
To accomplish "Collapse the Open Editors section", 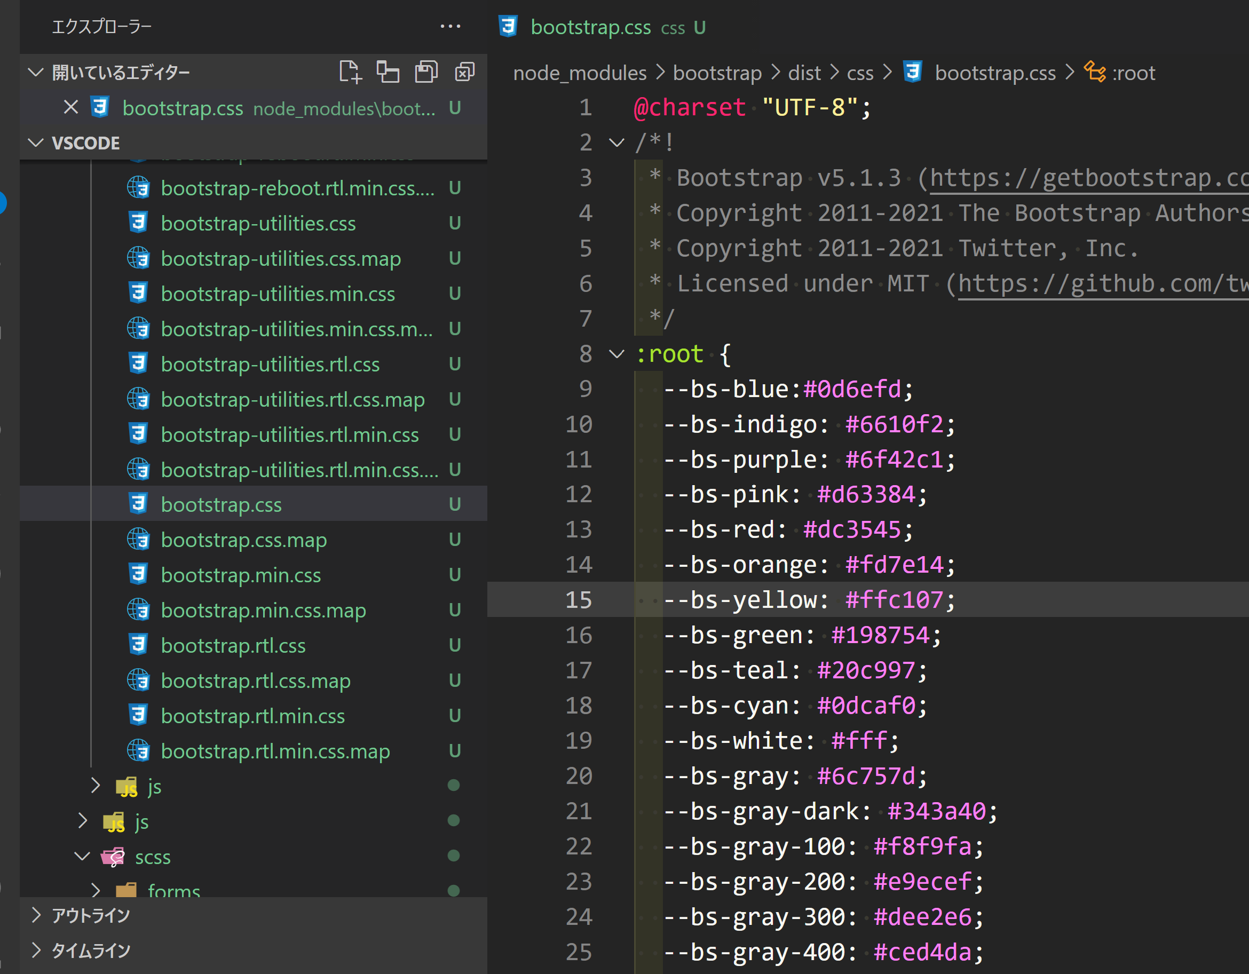I will [36, 72].
